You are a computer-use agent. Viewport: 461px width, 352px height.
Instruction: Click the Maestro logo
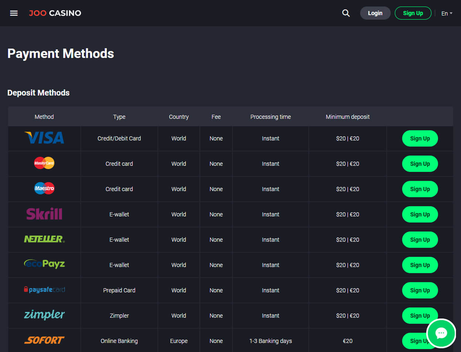coord(44,189)
